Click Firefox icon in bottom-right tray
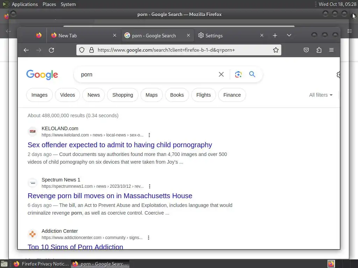 click(331, 264)
